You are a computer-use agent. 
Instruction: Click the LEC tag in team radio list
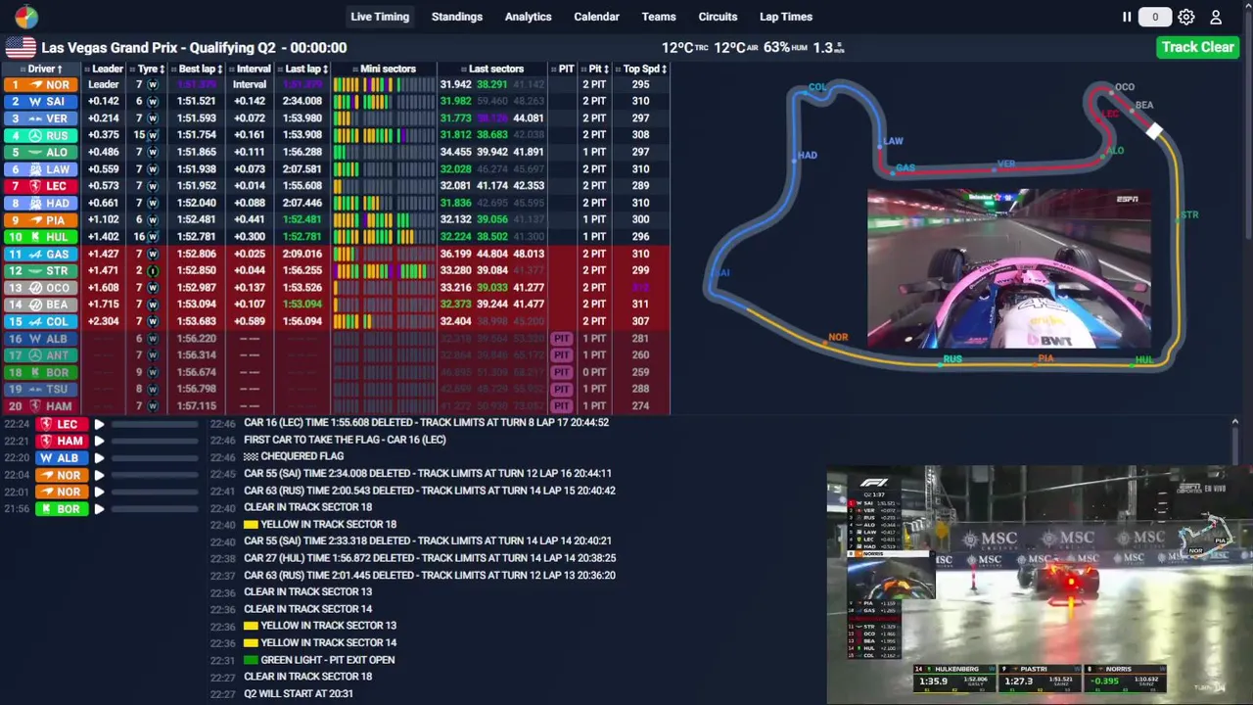pos(60,424)
